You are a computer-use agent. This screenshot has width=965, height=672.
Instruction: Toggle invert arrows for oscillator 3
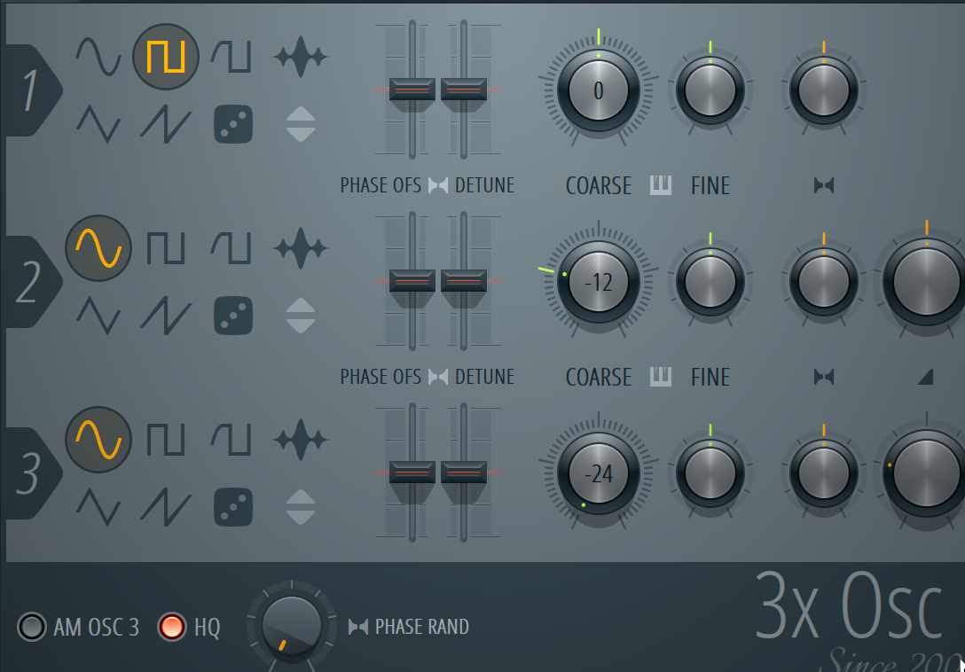[301, 507]
